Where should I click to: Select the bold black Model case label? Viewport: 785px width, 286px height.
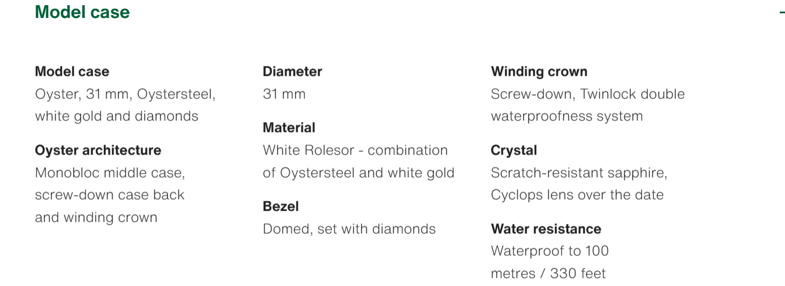pos(72,72)
